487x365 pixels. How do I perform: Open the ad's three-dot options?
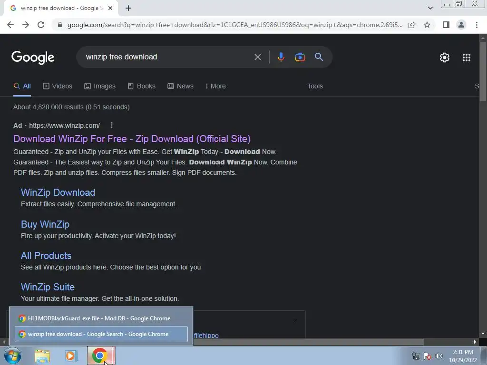click(x=112, y=125)
